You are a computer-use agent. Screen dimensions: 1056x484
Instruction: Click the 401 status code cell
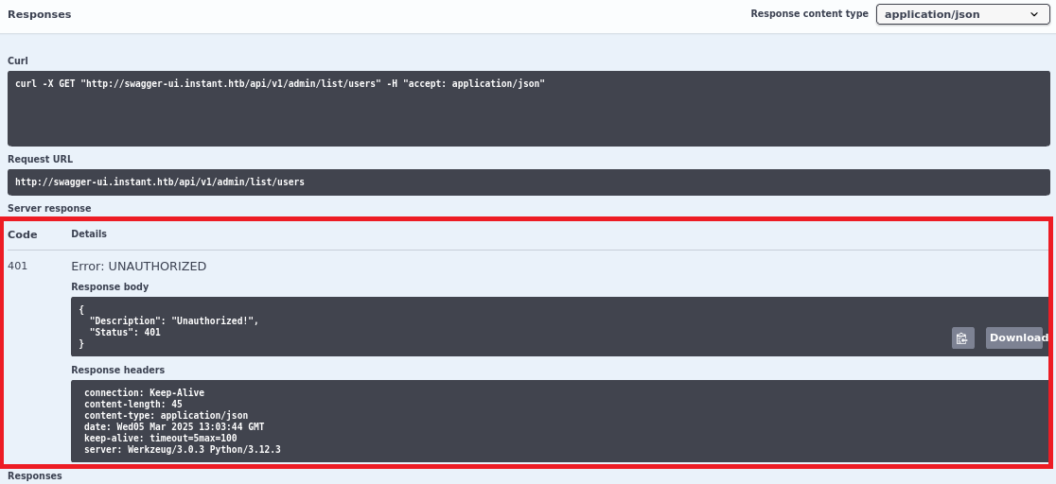pos(18,267)
